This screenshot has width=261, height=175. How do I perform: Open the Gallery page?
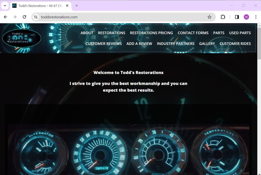point(207,43)
